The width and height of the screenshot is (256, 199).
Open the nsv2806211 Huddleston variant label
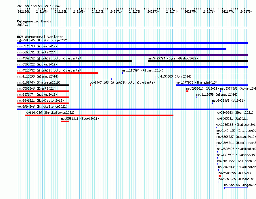click(236, 143)
